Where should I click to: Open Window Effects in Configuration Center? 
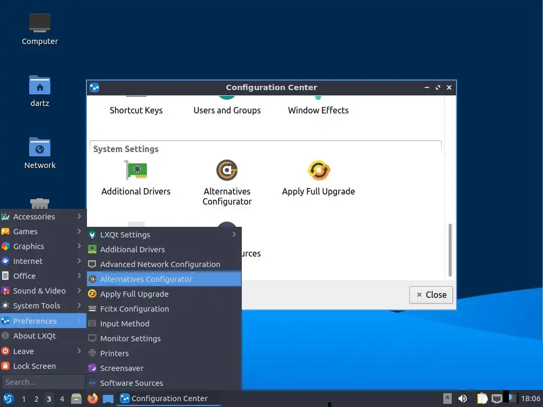pyautogui.click(x=318, y=110)
